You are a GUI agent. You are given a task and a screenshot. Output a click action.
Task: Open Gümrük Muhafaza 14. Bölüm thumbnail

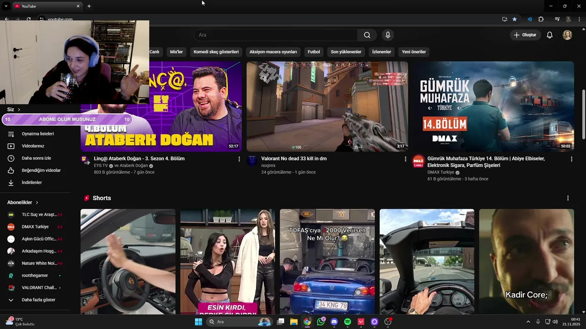[493, 106]
